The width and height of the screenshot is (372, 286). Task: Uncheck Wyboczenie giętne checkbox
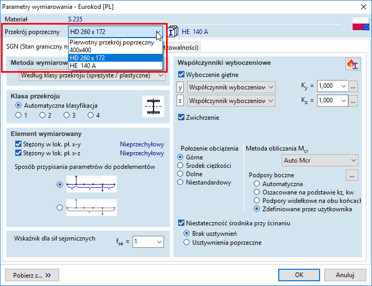click(181, 75)
